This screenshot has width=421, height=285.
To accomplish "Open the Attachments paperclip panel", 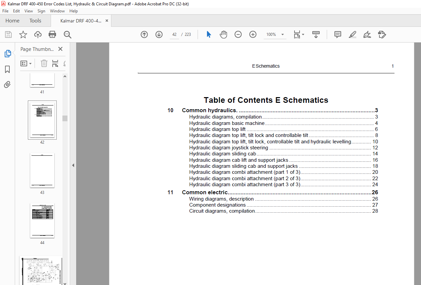I will click(7, 84).
